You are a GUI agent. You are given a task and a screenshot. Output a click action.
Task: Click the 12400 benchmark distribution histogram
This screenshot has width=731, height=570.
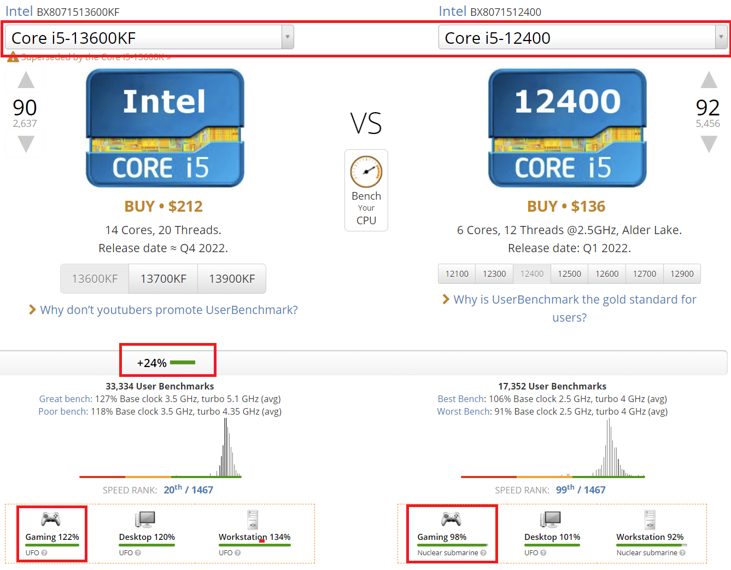[x=553, y=447]
